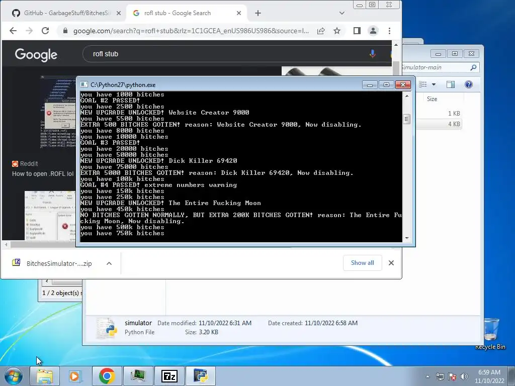Expand BitchesSimulator download options chevron
Viewport: 515px width, 386px height.
(109, 263)
